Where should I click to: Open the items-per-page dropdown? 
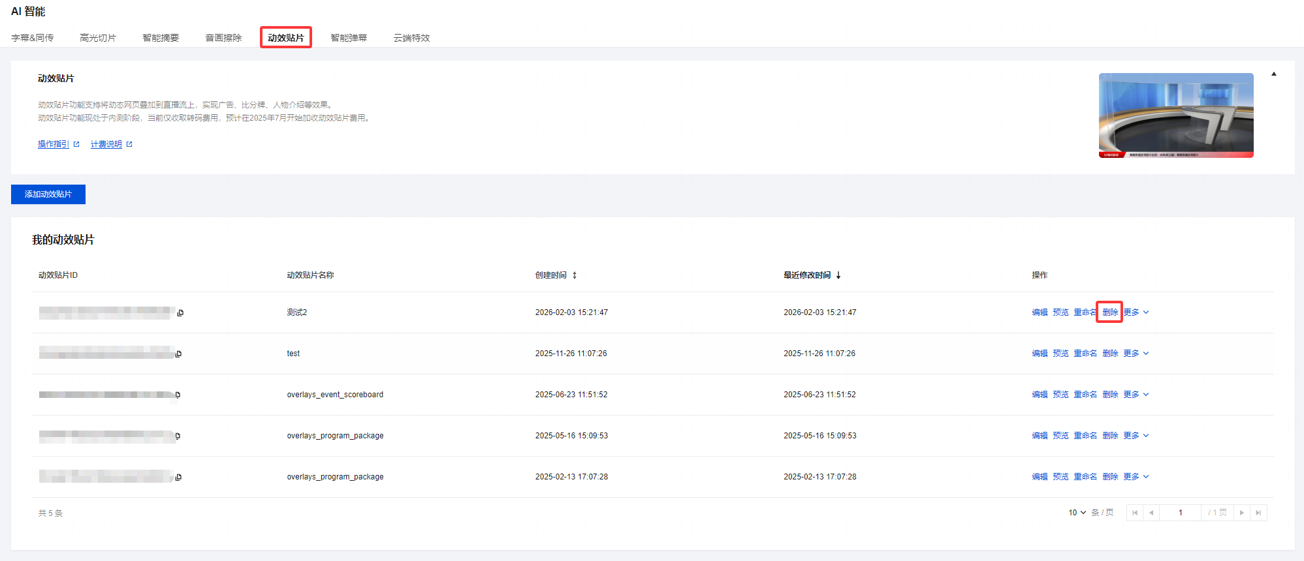pos(1077,513)
